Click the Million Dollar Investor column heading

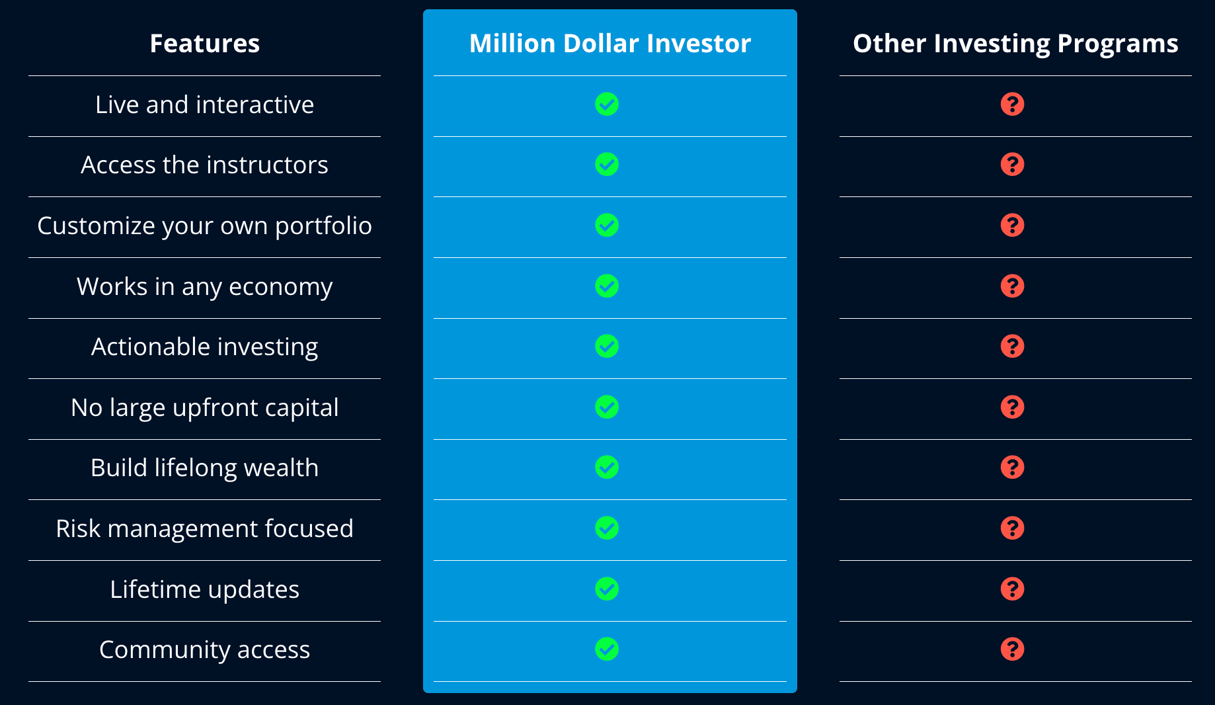tap(609, 44)
